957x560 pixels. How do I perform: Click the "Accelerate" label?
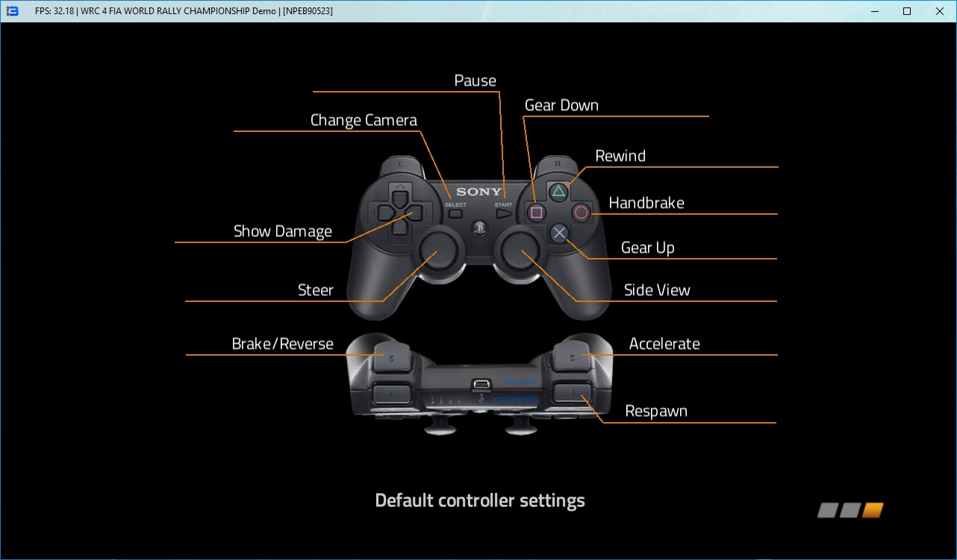coord(664,344)
